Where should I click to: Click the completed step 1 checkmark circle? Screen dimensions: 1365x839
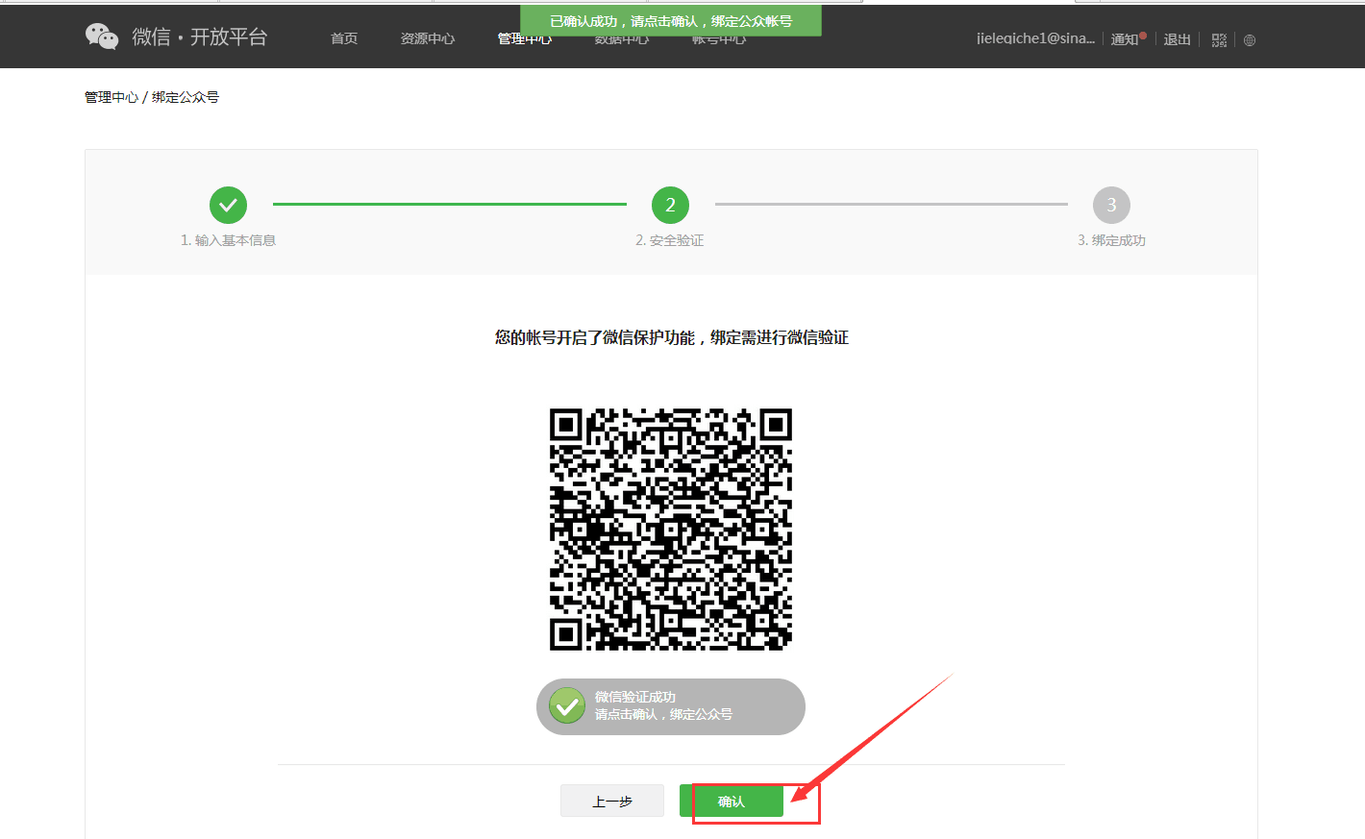(x=228, y=205)
